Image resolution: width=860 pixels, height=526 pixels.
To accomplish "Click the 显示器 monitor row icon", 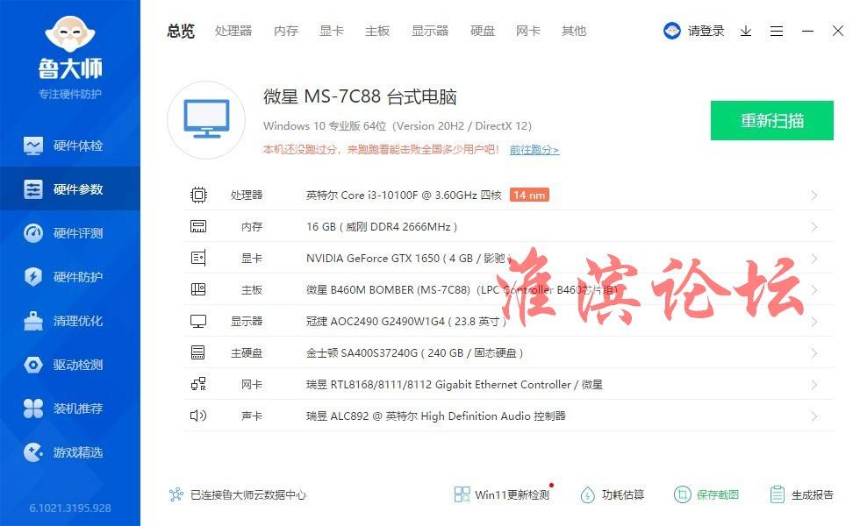I will [198, 321].
